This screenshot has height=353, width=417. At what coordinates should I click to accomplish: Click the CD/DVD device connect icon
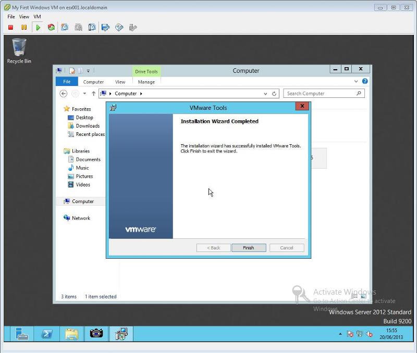pyautogui.click(x=119, y=28)
